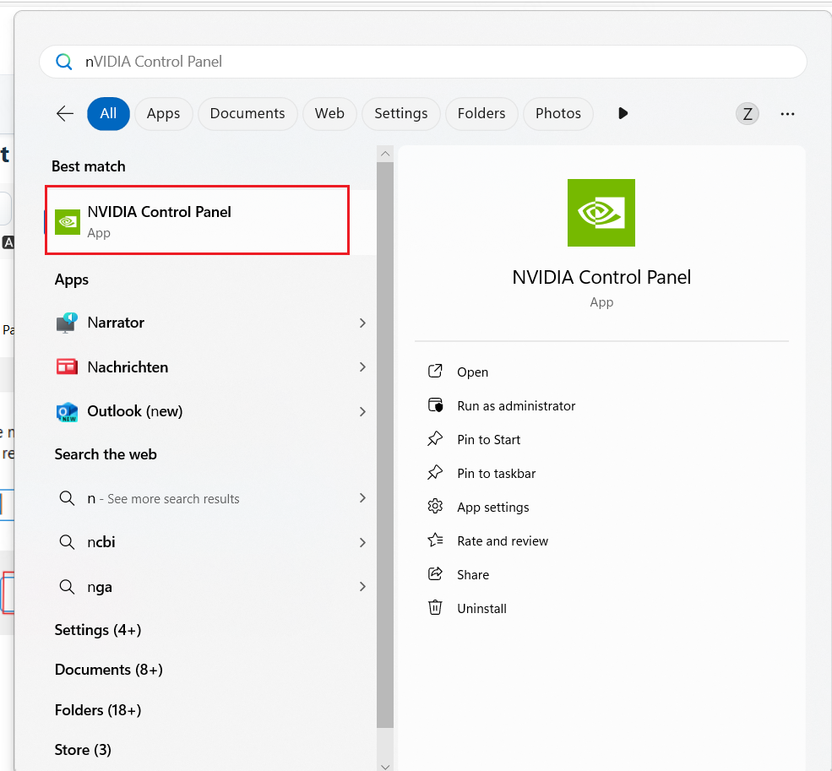Click the Run as administrator shield icon
Image resolution: width=832 pixels, height=771 pixels.
click(x=435, y=405)
